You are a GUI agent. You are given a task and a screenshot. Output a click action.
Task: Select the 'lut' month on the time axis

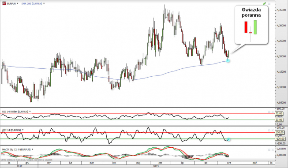(x=71, y=163)
